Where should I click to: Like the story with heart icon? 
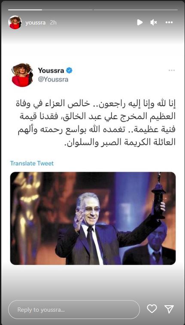pyautogui.click(x=152, y=309)
